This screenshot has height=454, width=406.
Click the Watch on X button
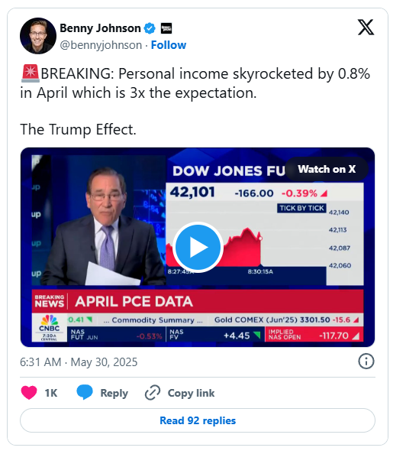coord(327,169)
